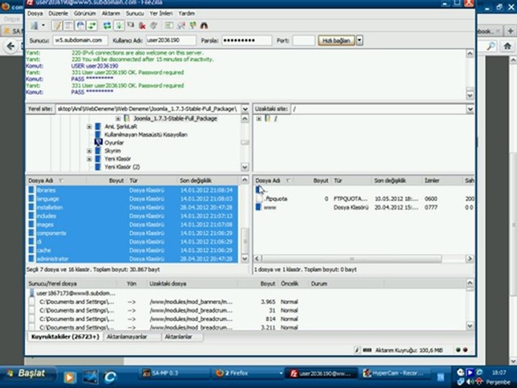This screenshot has width=517, height=388.
Task: Toggle the message log display
Action: point(58,25)
